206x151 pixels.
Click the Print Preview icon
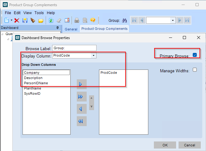(85, 20)
